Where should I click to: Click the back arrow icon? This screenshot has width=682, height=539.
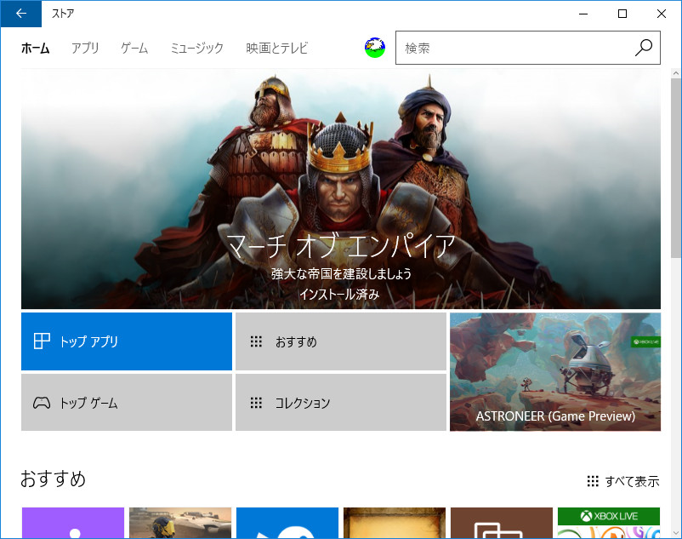(x=20, y=14)
